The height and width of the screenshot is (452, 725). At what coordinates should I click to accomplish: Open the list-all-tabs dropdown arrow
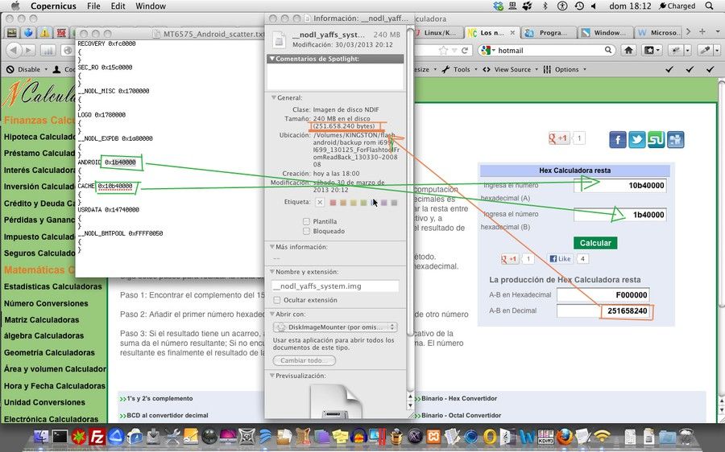pyautogui.click(x=718, y=32)
